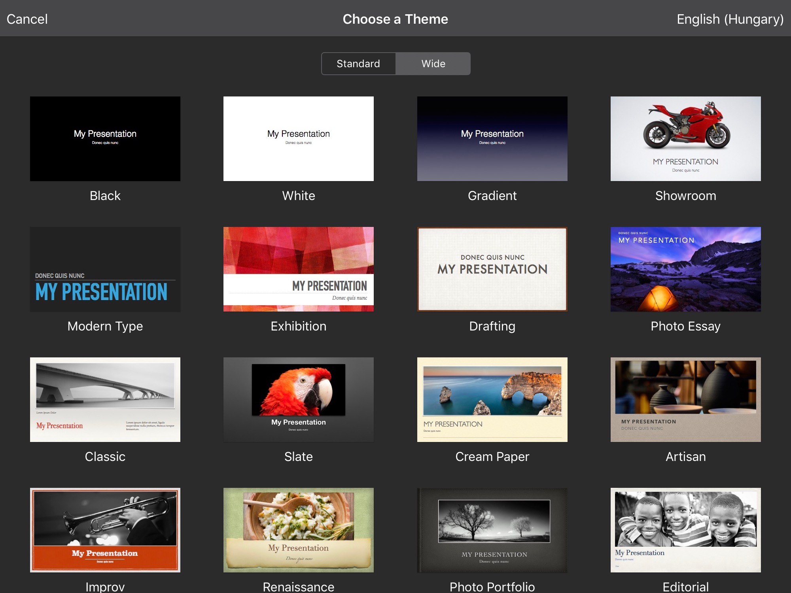The image size is (791, 593).
Task: Click the "Classic" label
Action: coord(105,457)
